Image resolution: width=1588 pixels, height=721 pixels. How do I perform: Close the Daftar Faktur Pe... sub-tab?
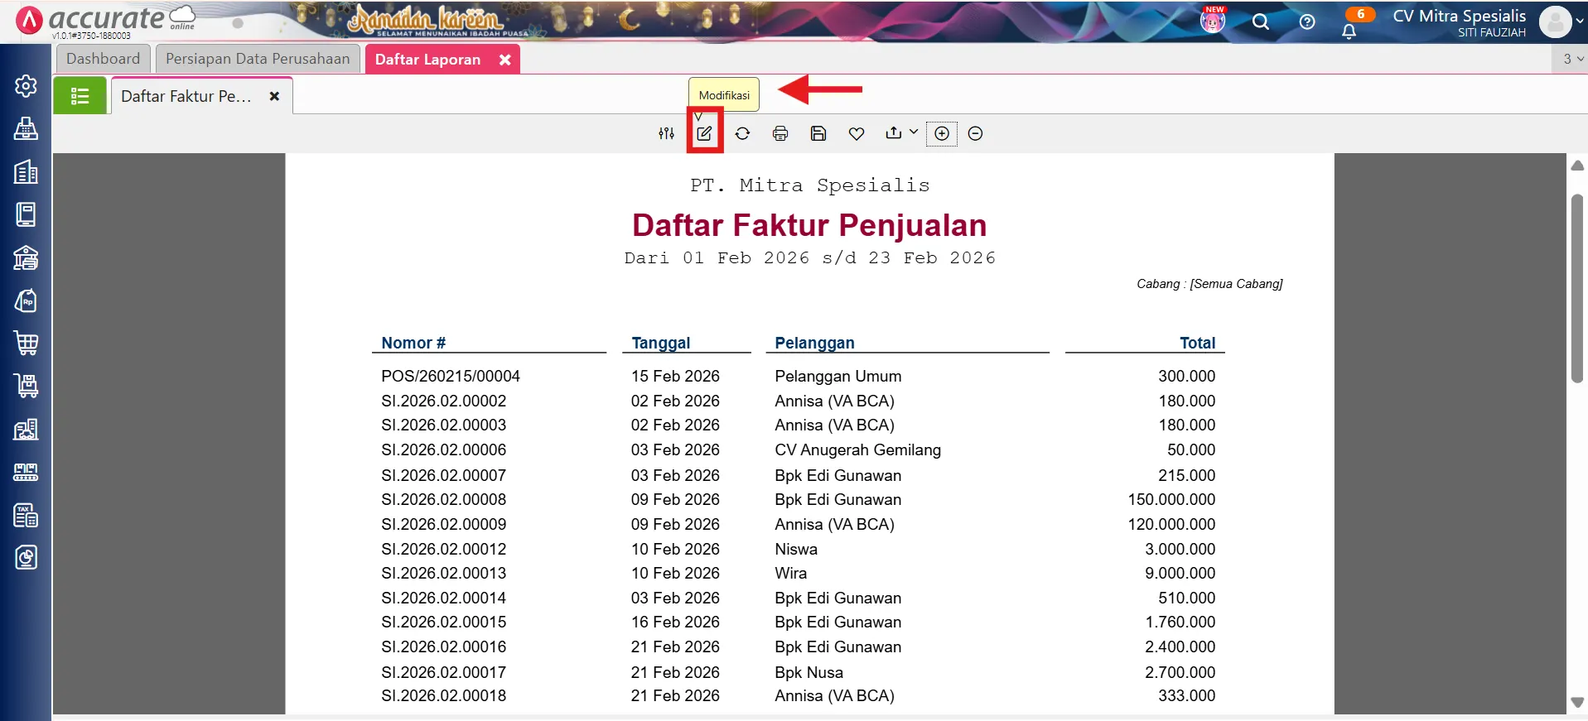click(274, 96)
